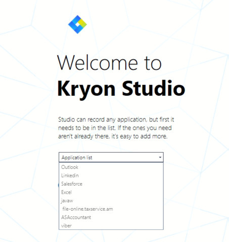Click the white center square of the logo
229x242 pixels.
pos(77,25)
